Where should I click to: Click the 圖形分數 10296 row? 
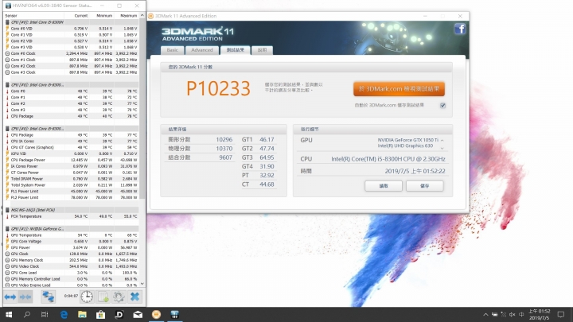click(x=200, y=139)
